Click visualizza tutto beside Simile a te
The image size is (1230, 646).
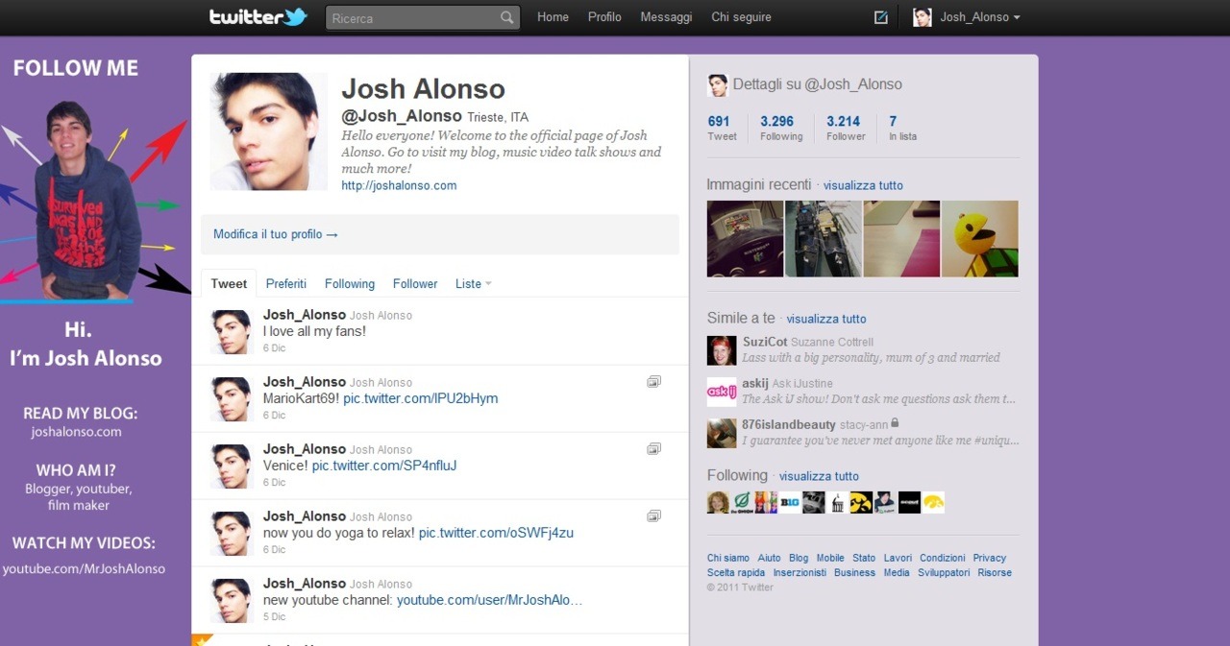(826, 319)
